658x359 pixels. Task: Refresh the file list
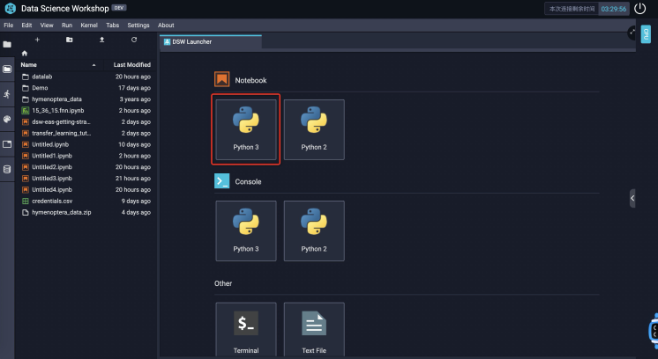coord(134,40)
